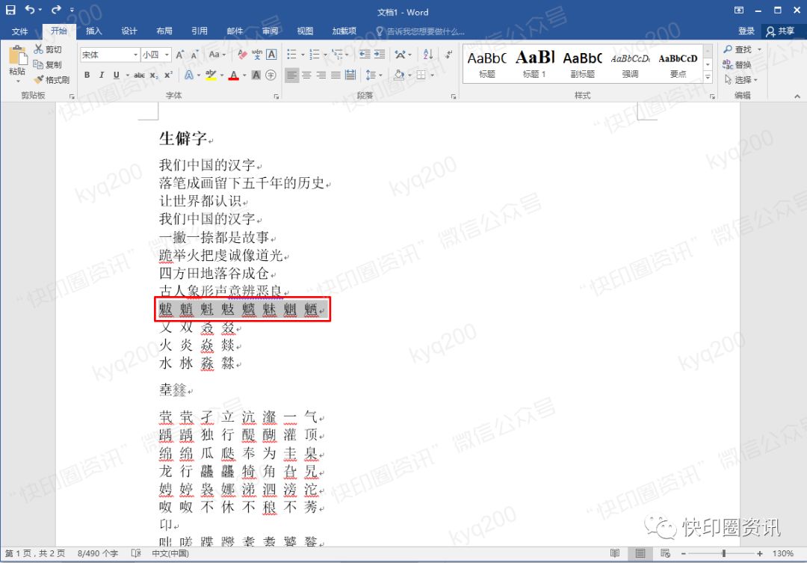Click the Copy (复制) icon
The image size is (807, 563).
click(x=38, y=64)
